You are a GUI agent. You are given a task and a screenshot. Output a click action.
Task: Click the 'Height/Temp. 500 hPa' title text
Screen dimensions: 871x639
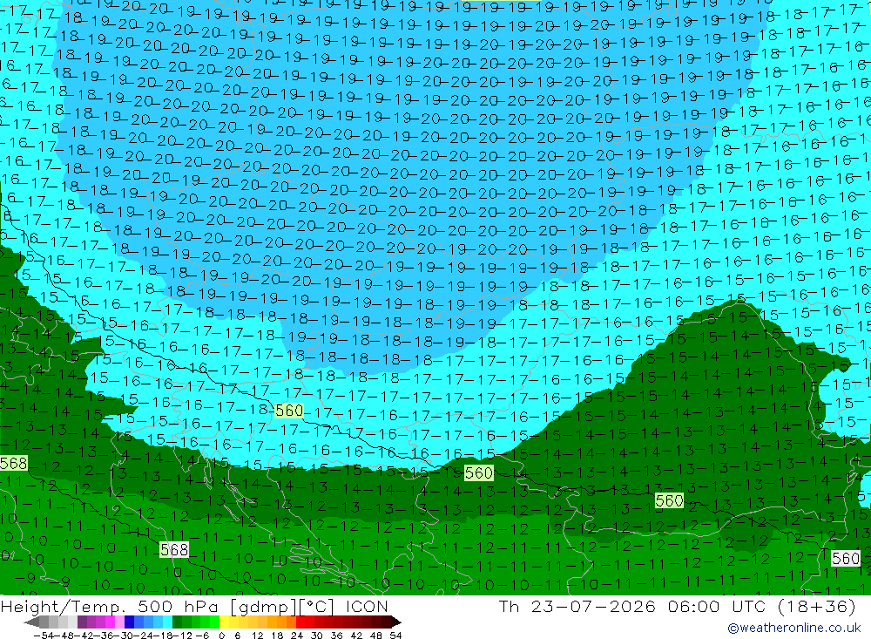(110, 606)
